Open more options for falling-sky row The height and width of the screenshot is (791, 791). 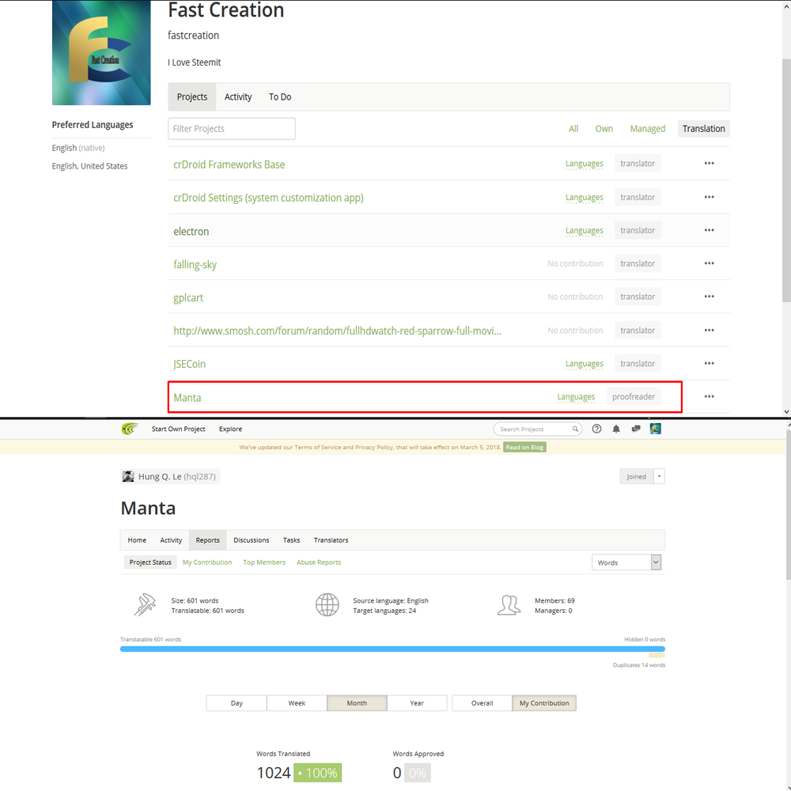(x=709, y=263)
